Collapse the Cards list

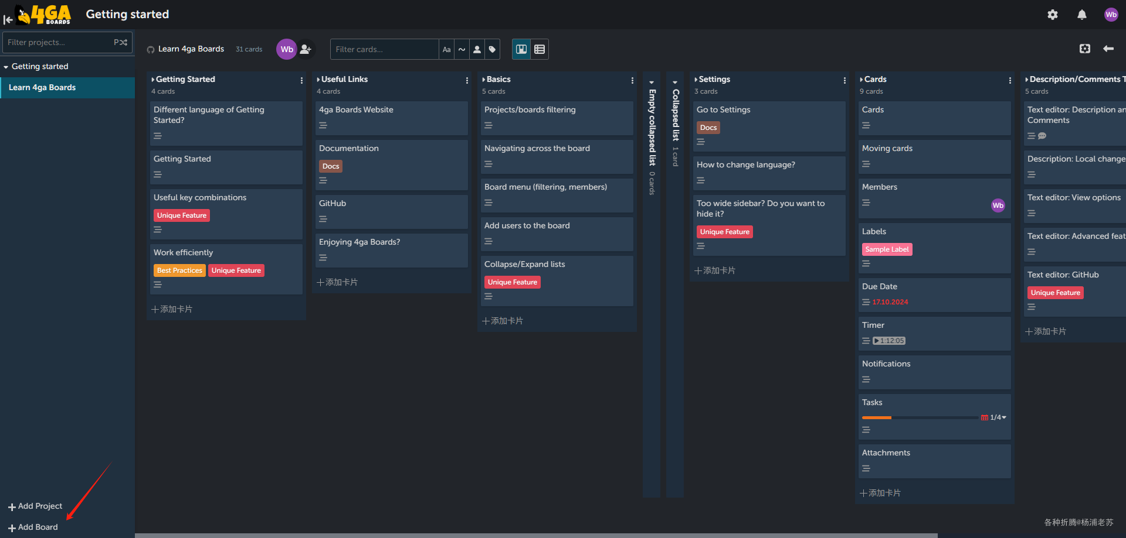pyautogui.click(x=862, y=80)
